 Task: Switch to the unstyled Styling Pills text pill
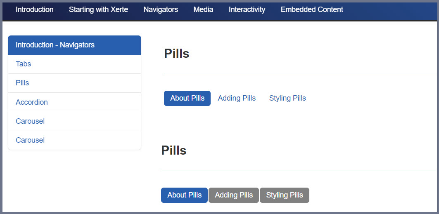[287, 98]
